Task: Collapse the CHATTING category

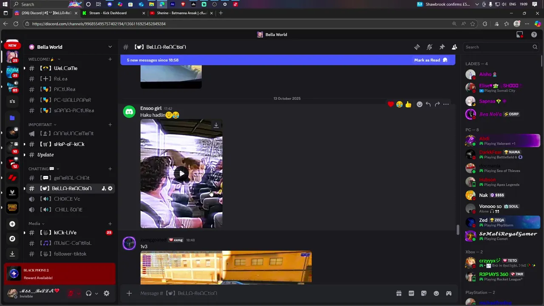Action: pyautogui.click(x=43, y=169)
